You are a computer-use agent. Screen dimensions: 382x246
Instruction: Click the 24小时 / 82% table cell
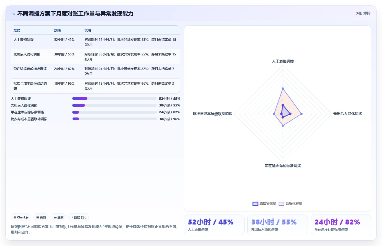point(64,69)
